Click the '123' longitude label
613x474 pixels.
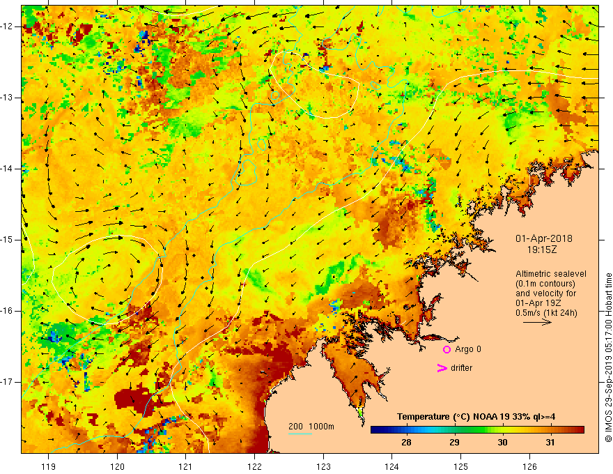click(x=323, y=466)
